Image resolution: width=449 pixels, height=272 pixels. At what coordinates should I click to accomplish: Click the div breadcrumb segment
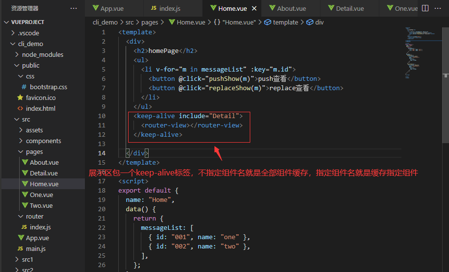(x=315, y=23)
